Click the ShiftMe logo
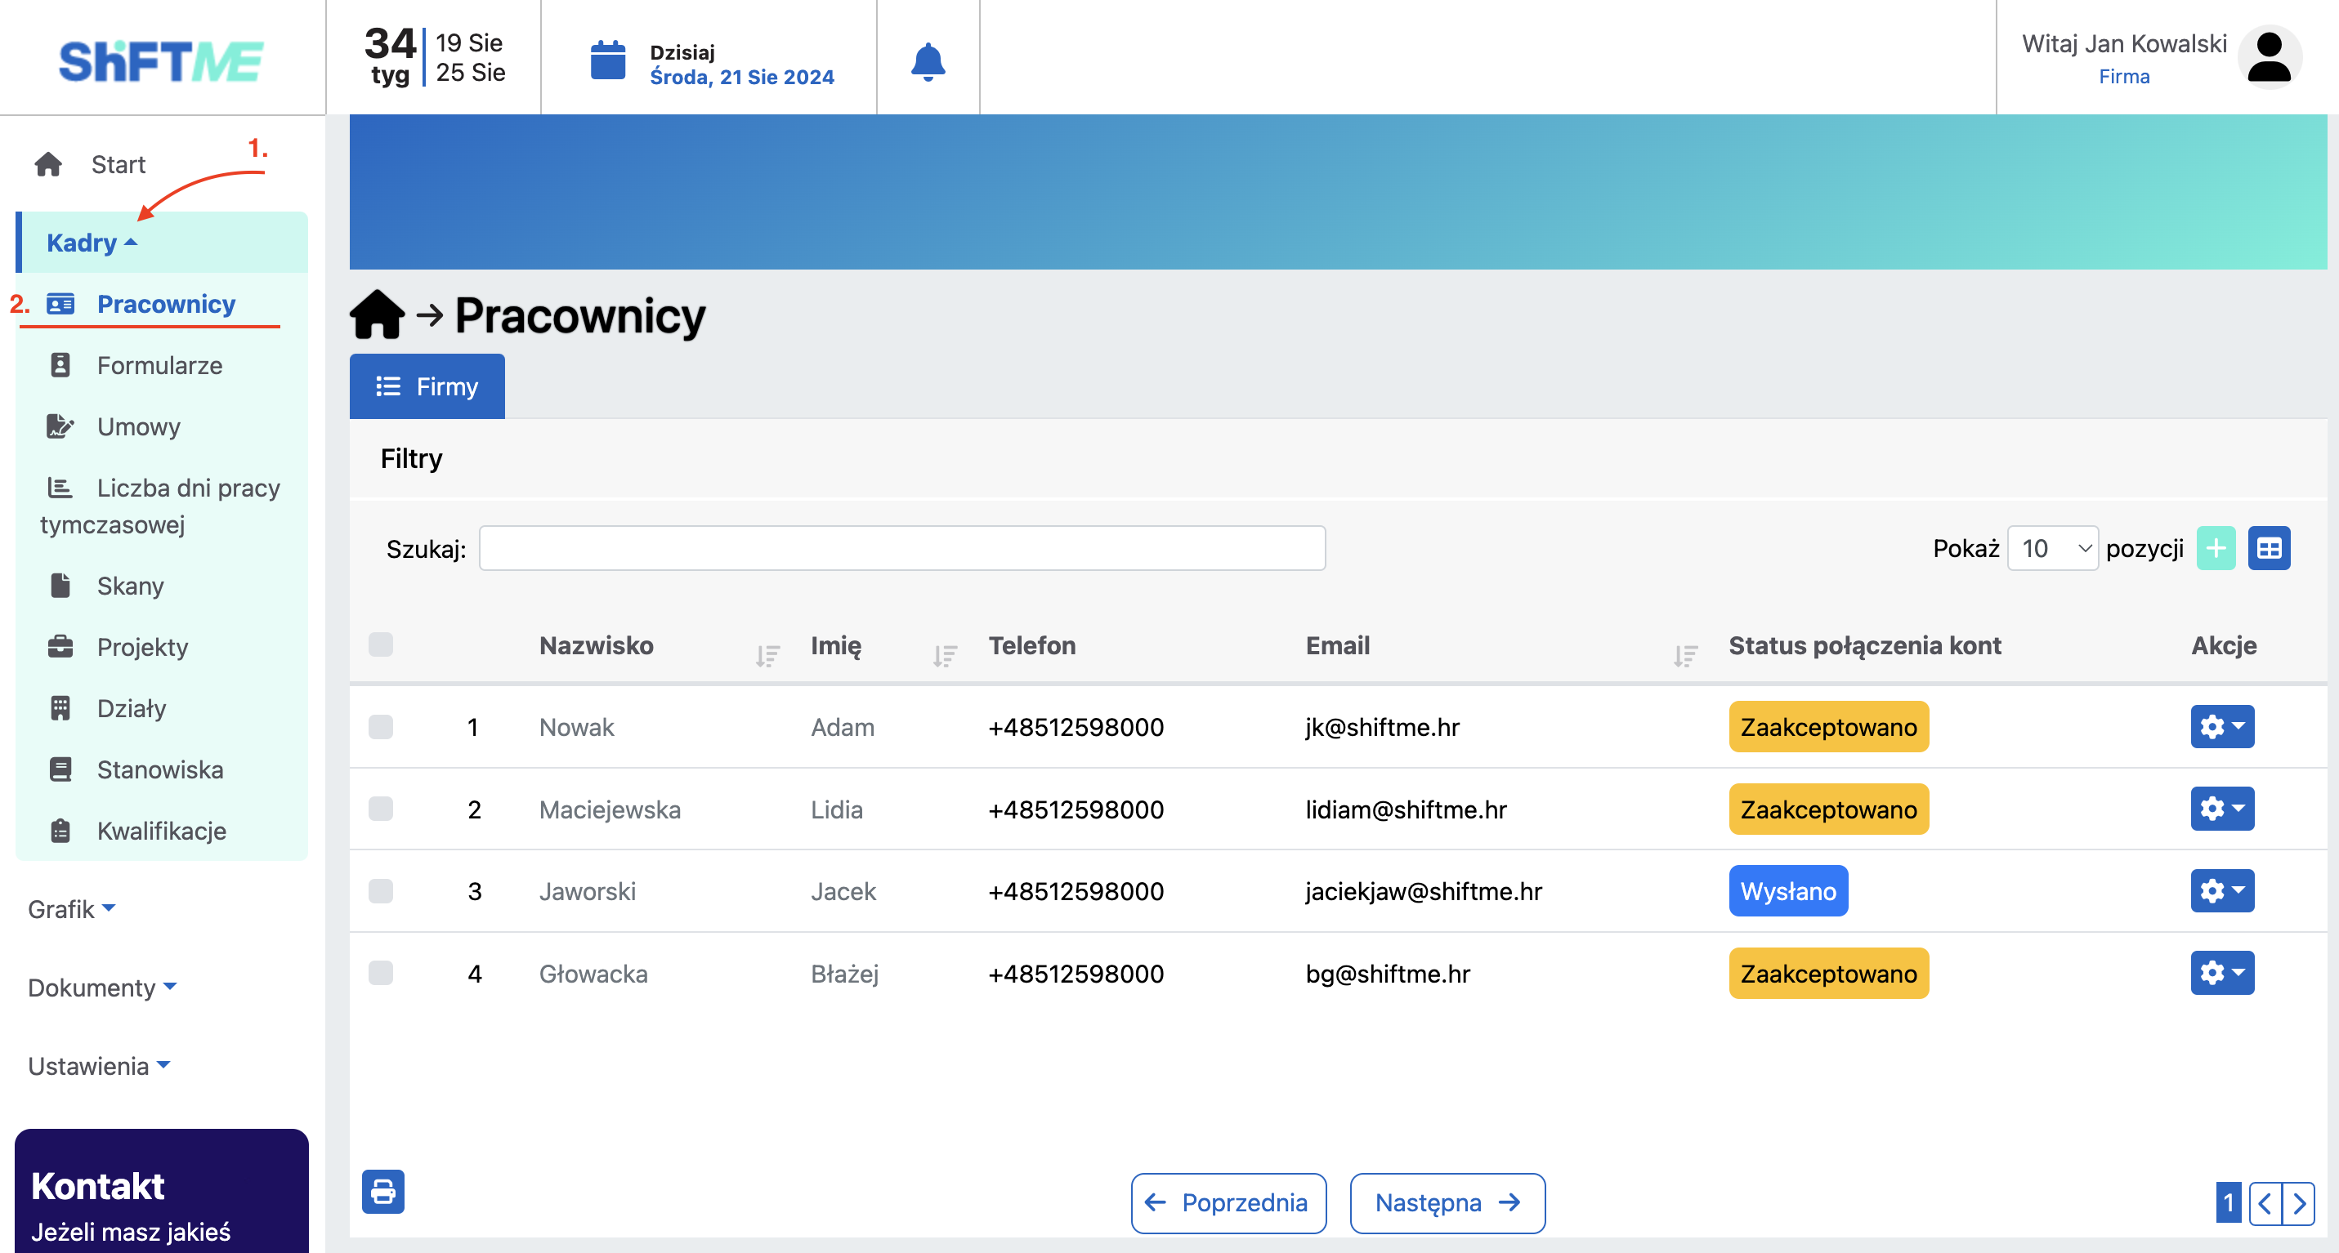This screenshot has height=1253, width=2339. pyautogui.click(x=162, y=60)
